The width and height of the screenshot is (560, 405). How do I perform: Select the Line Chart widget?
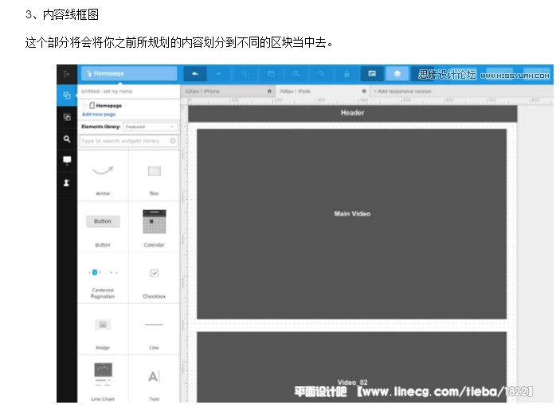click(103, 380)
